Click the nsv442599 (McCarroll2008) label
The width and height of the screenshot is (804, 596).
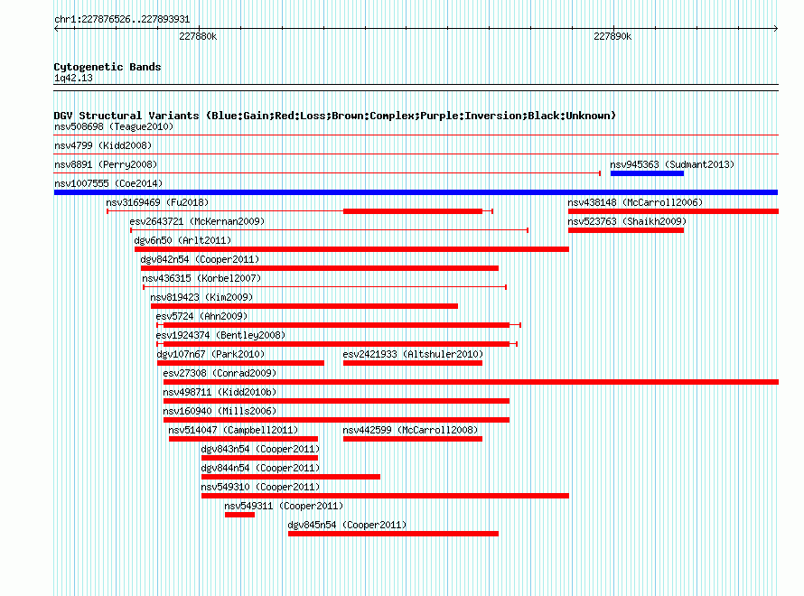tap(410, 430)
